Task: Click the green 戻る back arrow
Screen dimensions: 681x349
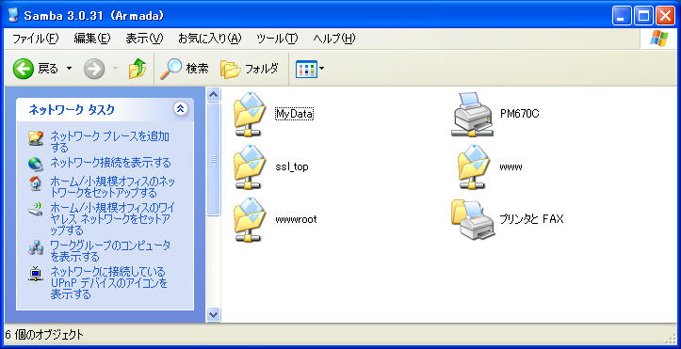Action: pyautogui.click(x=23, y=69)
